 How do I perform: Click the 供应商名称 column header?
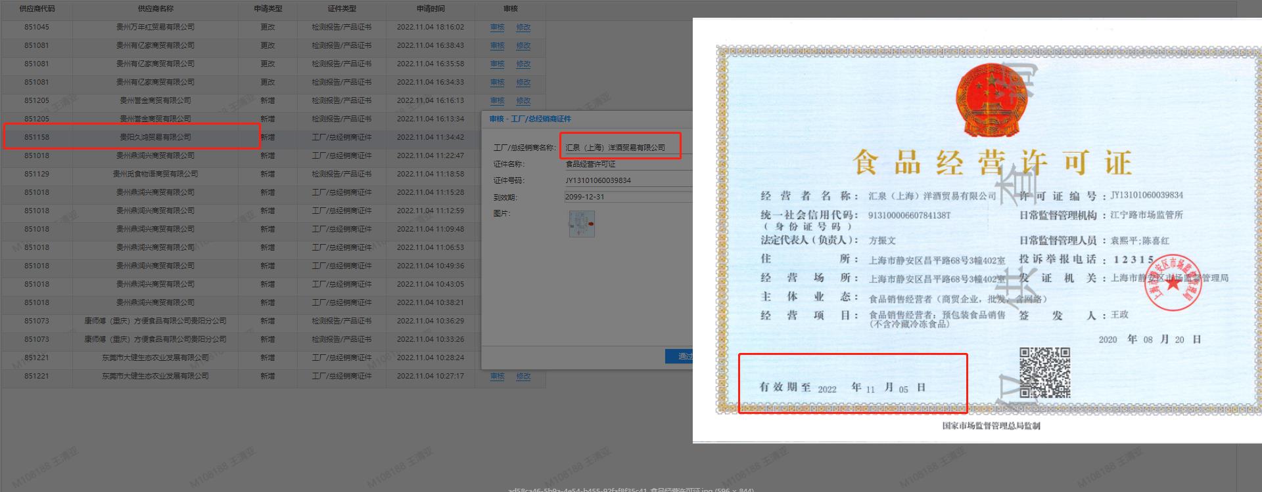coord(156,9)
